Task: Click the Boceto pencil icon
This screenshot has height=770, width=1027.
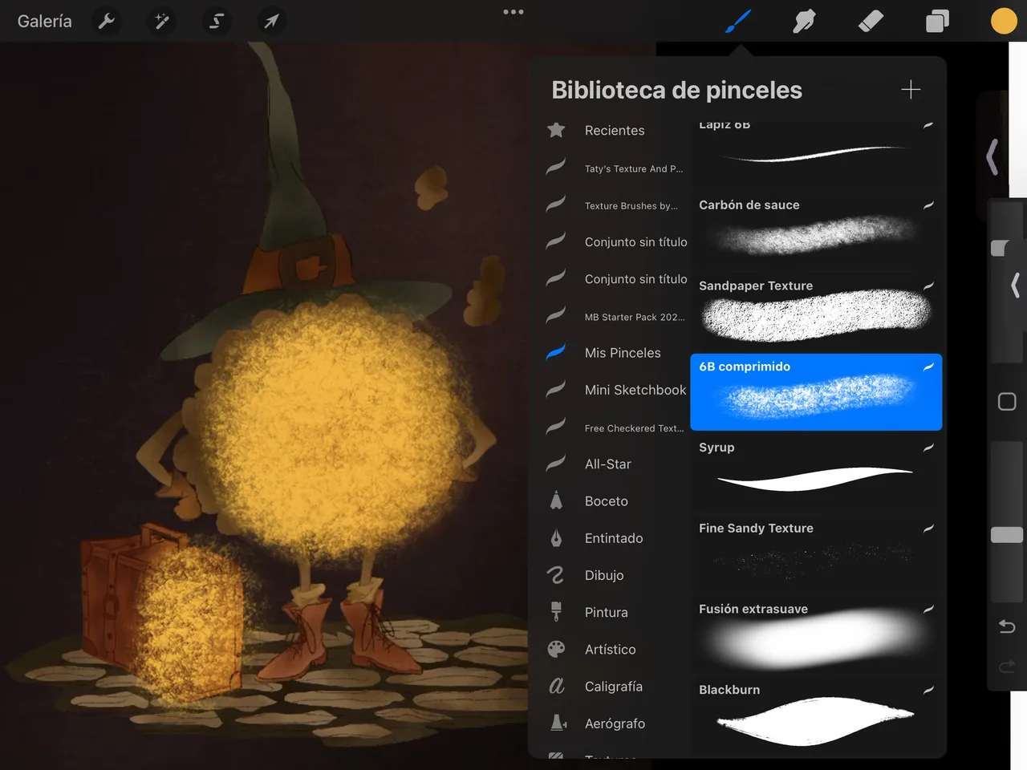Action: click(556, 500)
